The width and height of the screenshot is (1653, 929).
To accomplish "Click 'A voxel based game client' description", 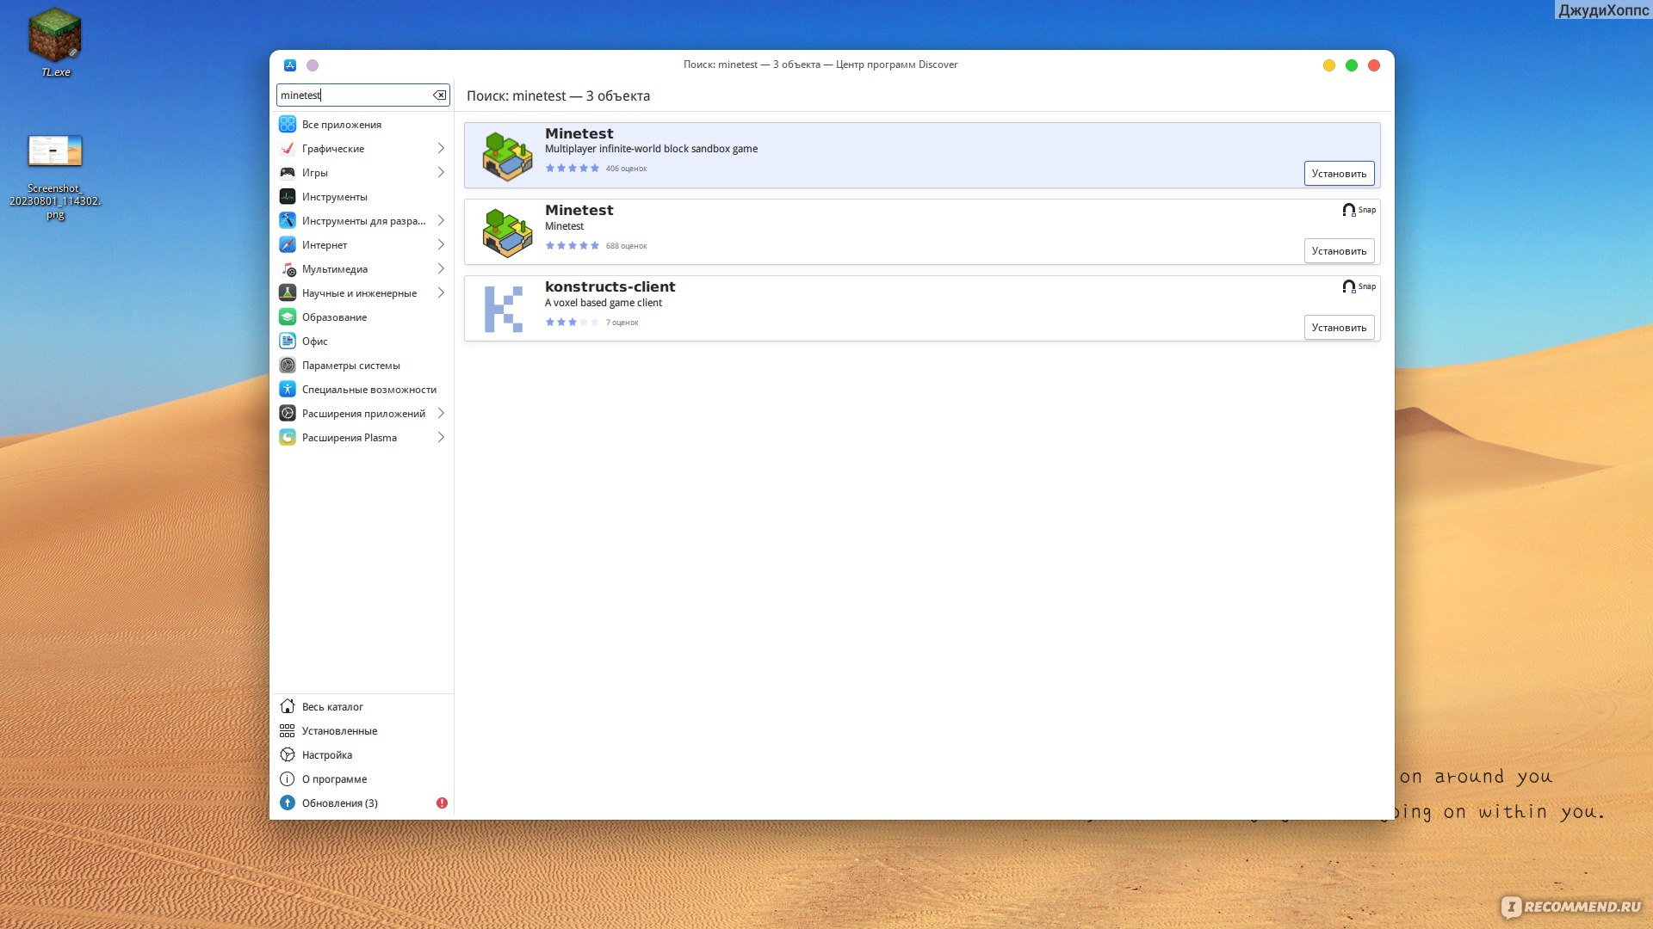I will [603, 303].
